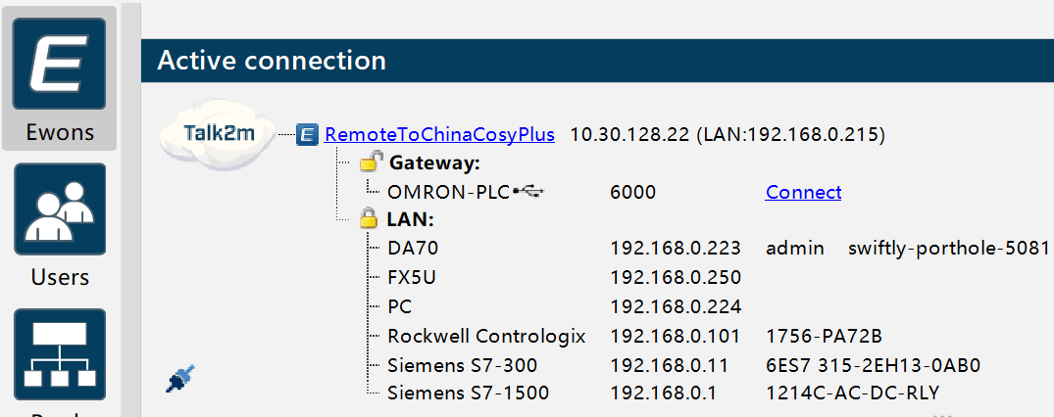This screenshot has height=417, width=1054.
Task: Click the Talk2m cloud icon
Action: (x=219, y=134)
